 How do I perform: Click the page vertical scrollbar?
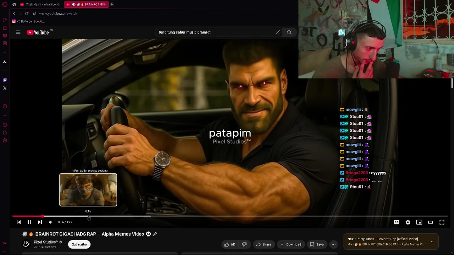point(452,84)
